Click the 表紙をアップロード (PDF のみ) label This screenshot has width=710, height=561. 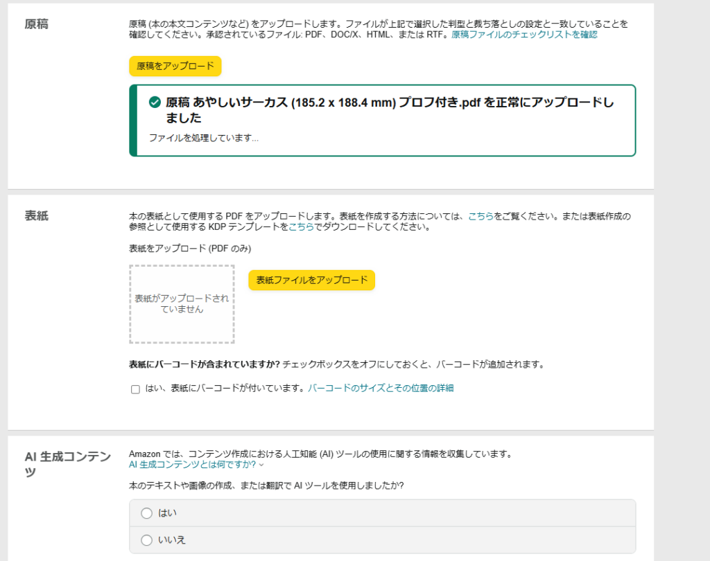coord(190,249)
